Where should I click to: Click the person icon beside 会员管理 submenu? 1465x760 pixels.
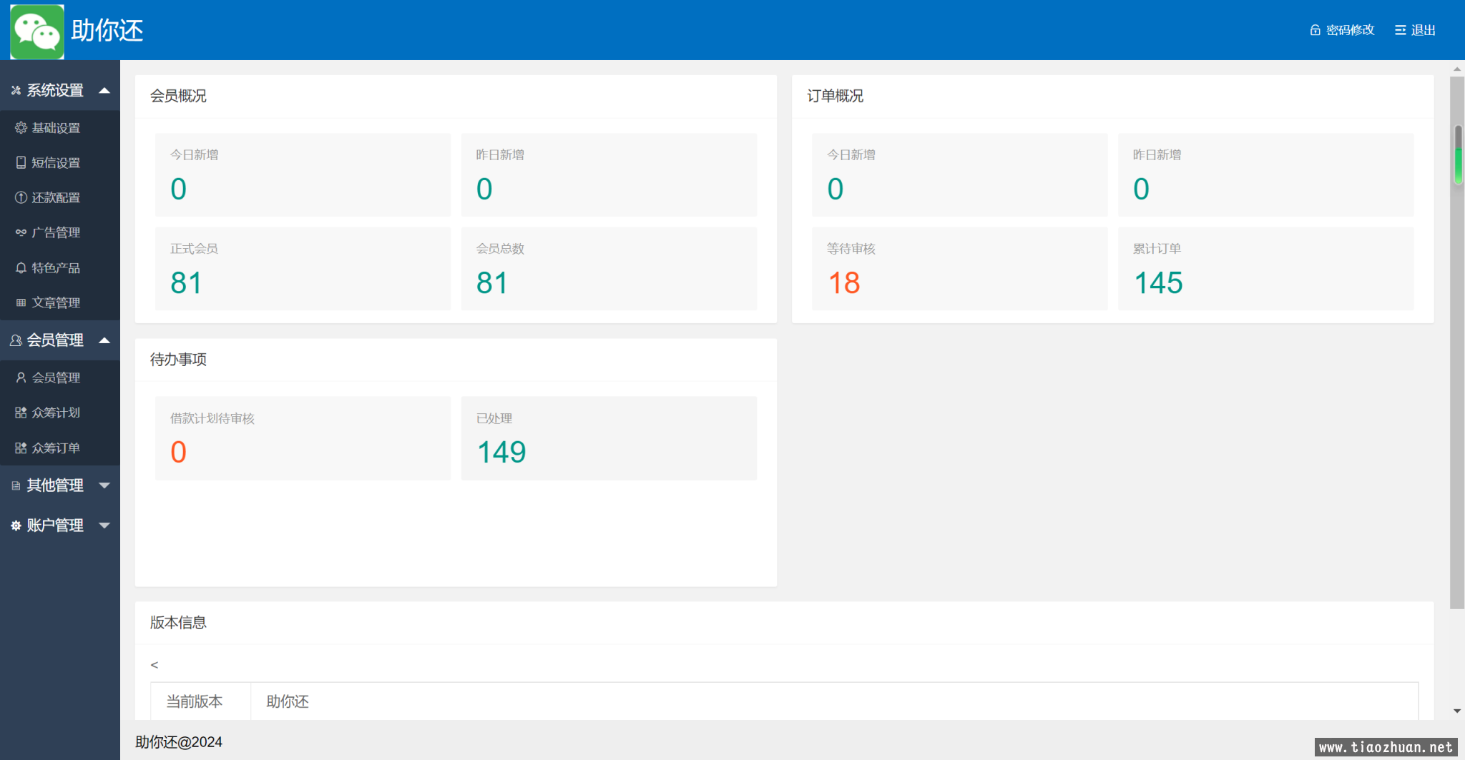click(21, 377)
